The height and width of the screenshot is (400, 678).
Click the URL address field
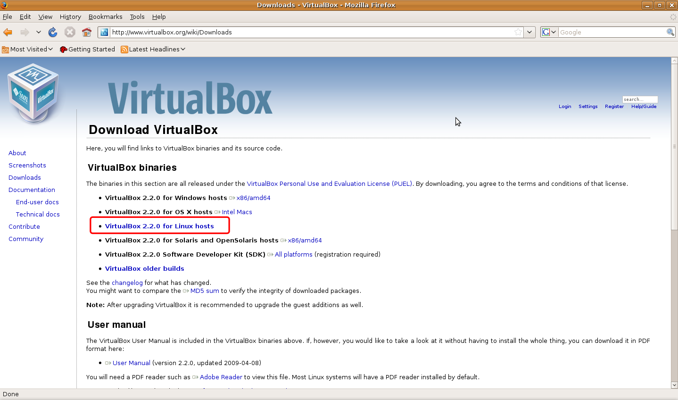311,32
